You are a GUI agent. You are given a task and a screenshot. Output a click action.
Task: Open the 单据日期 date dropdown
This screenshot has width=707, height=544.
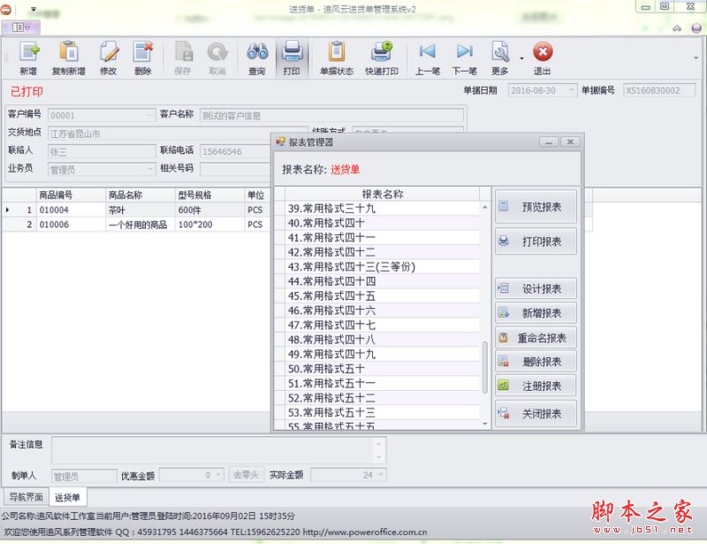click(572, 90)
